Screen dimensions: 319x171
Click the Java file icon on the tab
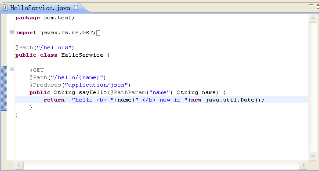(x=6, y=8)
